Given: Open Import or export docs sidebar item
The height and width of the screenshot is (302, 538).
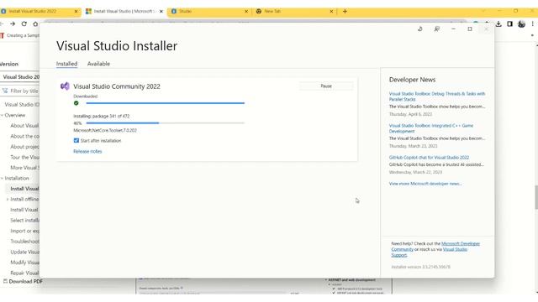Looking at the screenshot, I should click(24, 231).
